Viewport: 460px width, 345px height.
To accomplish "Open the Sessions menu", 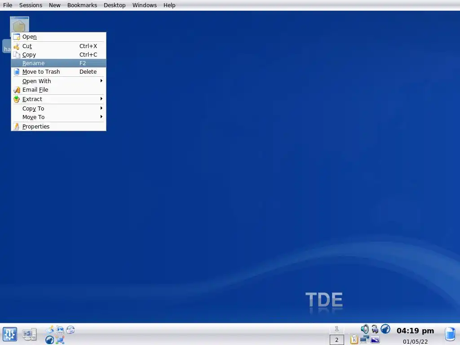I will tap(31, 5).
